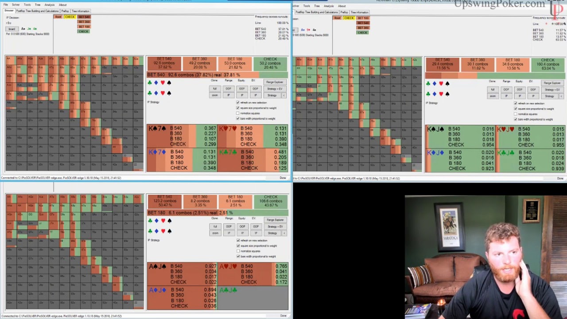The image size is (567, 319).
Task: Toggle 'refresh on new selection' in top-right window
Action: [516, 103]
